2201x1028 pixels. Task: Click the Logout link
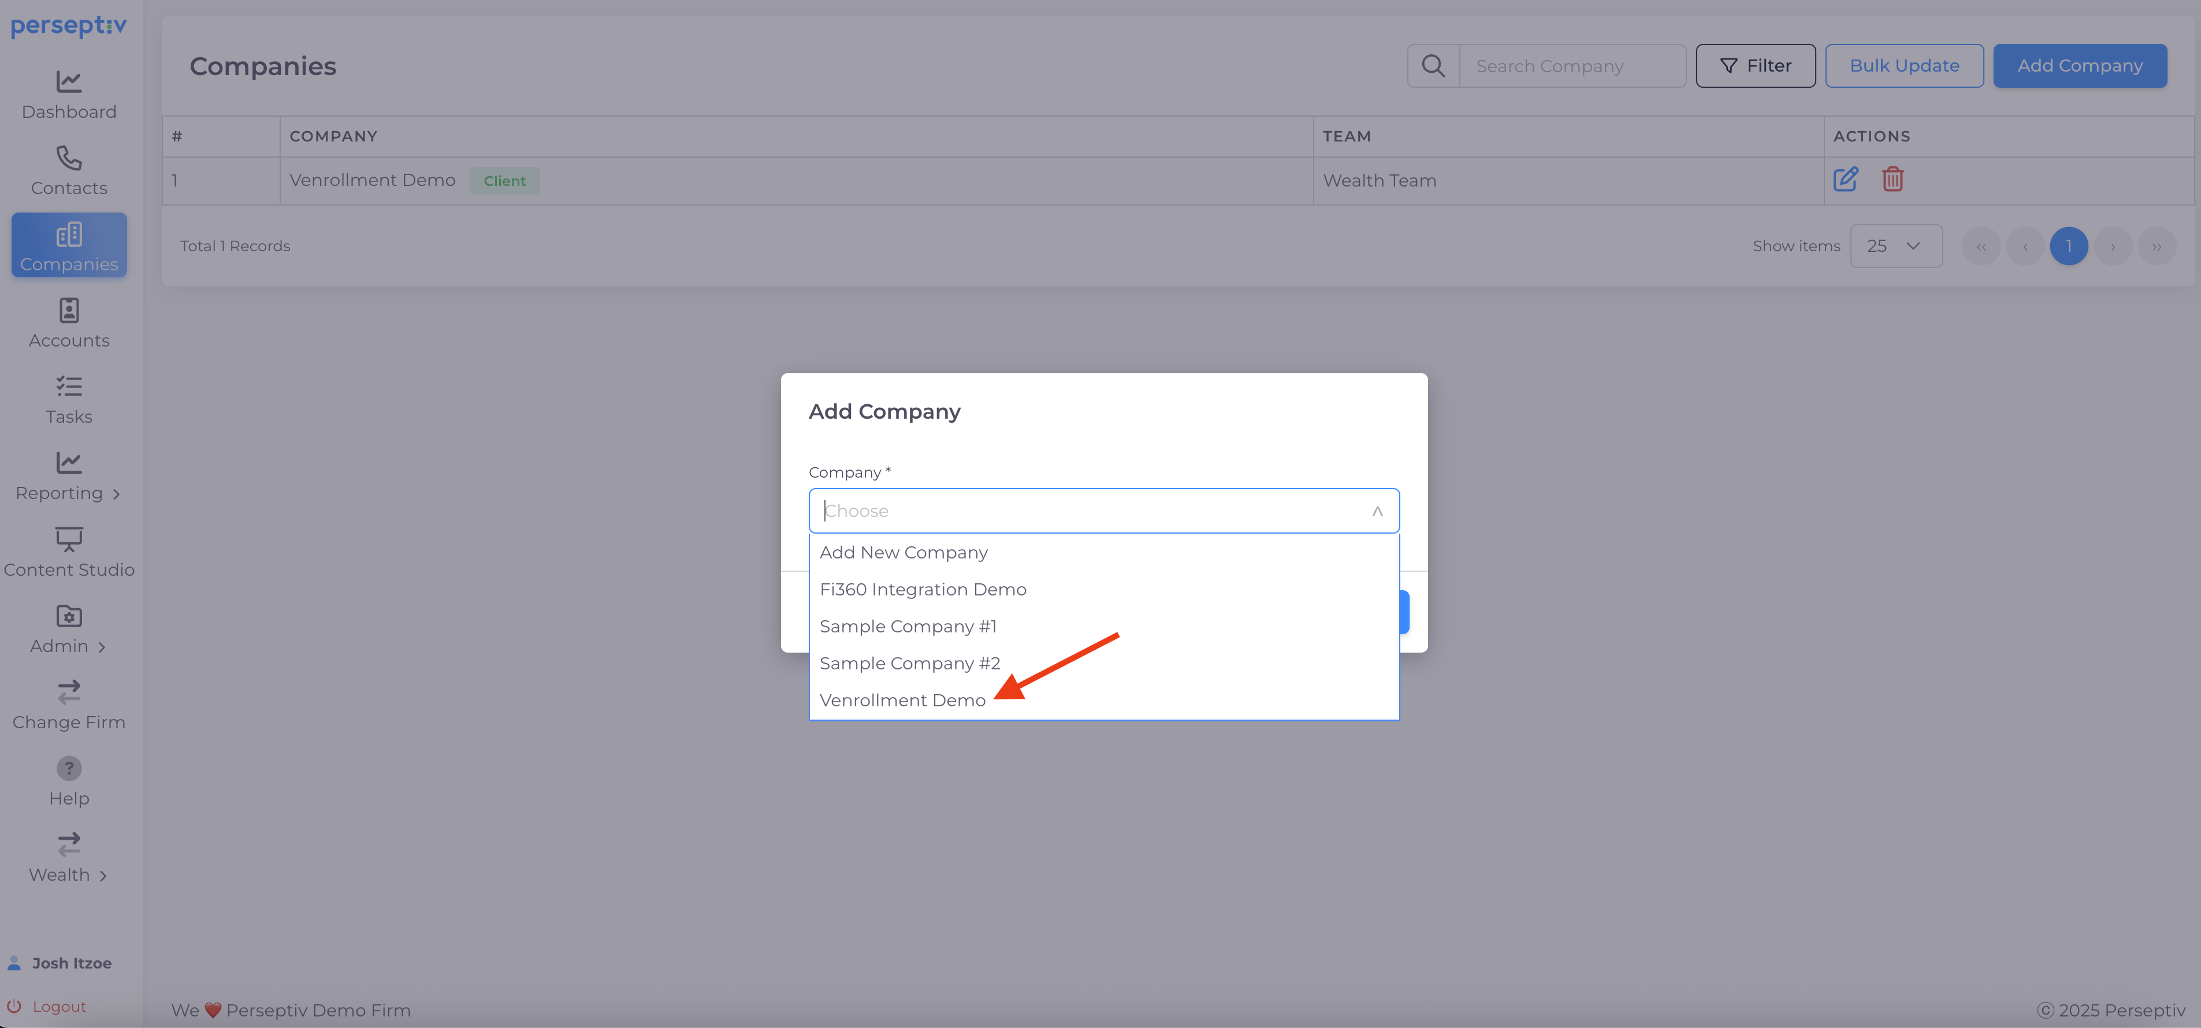pyautogui.click(x=58, y=1007)
